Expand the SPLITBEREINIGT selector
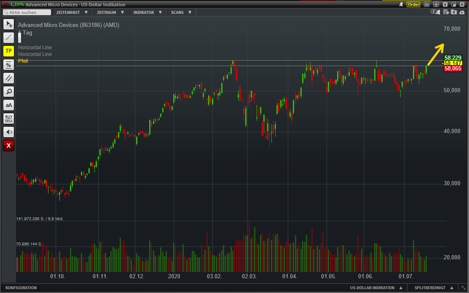Screen dimensions: 469x293 tap(434, 288)
